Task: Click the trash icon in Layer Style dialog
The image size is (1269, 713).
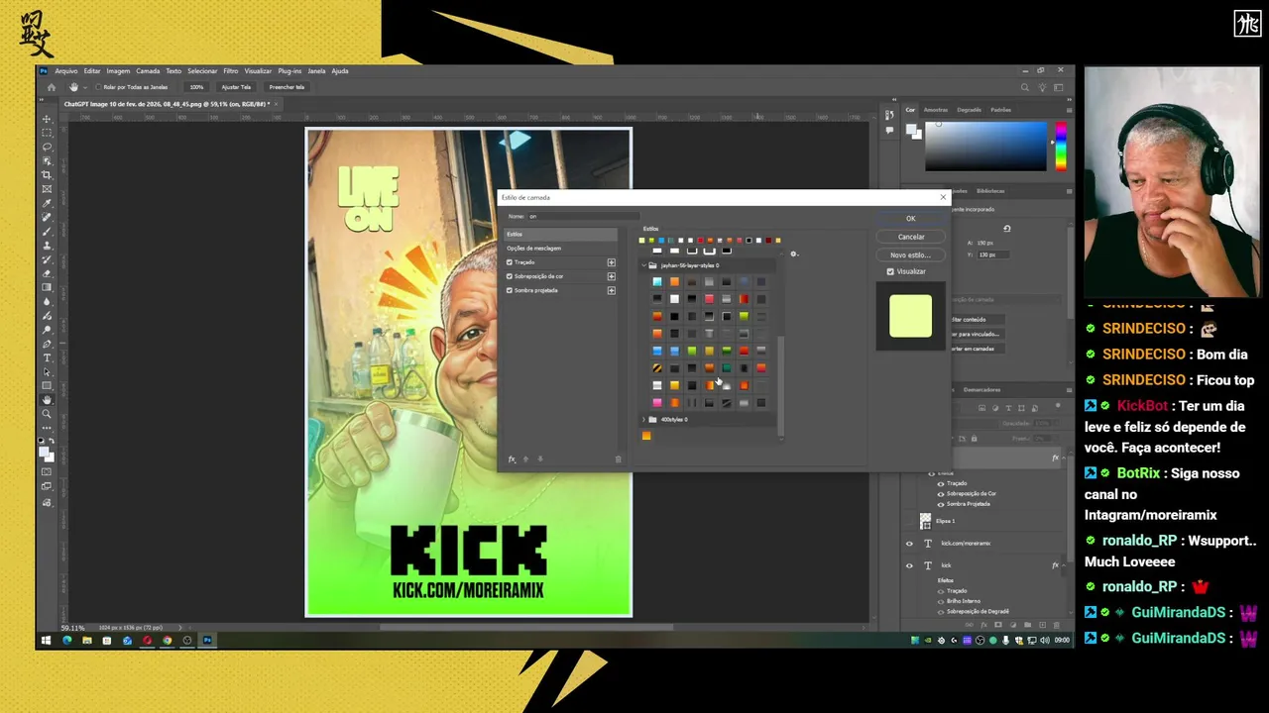Action: point(619,458)
